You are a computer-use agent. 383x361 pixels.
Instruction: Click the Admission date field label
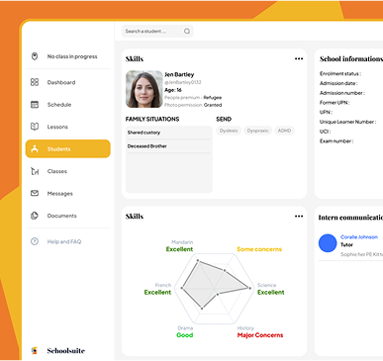338,83
